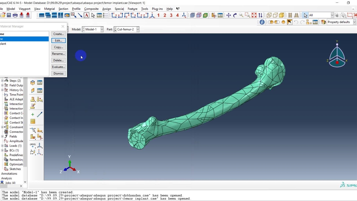Select the Pan View tool
The width and height of the screenshot is (357, 201).
click(x=228, y=15)
